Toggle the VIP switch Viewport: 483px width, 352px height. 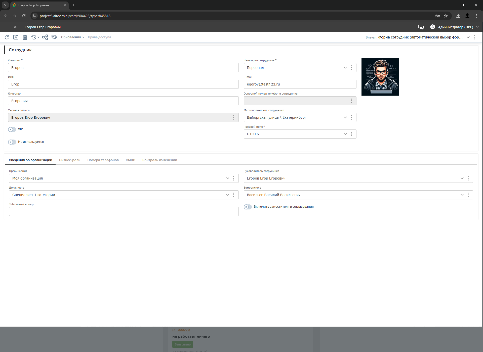coord(12,129)
